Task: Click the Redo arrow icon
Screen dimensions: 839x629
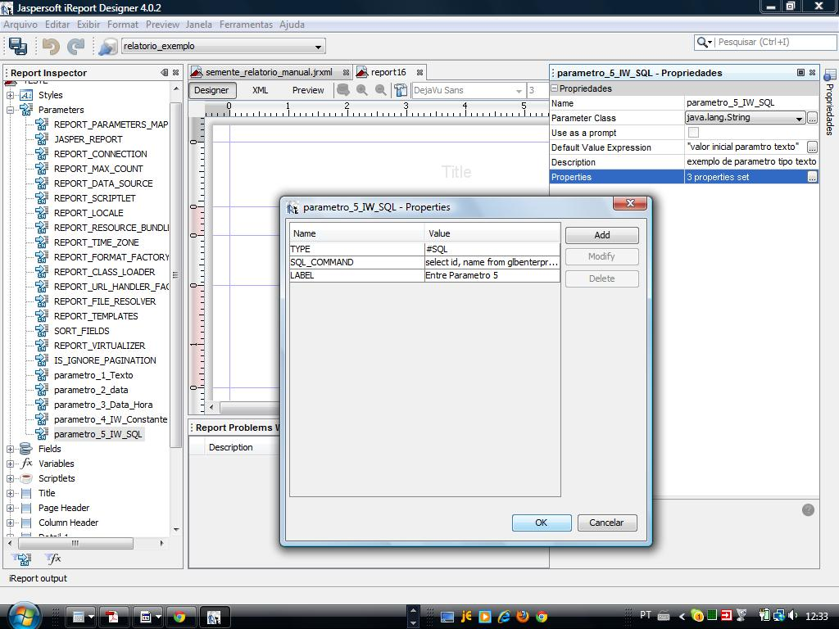Action: [x=76, y=47]
